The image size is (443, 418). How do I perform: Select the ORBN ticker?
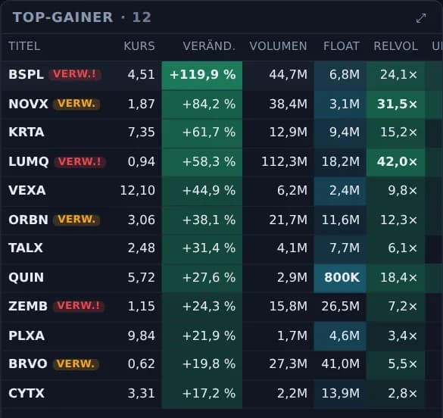point(28,220)
